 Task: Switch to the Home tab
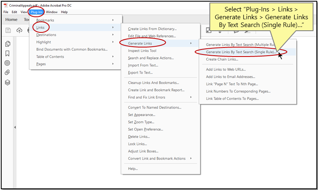click(x=11, y=20)
